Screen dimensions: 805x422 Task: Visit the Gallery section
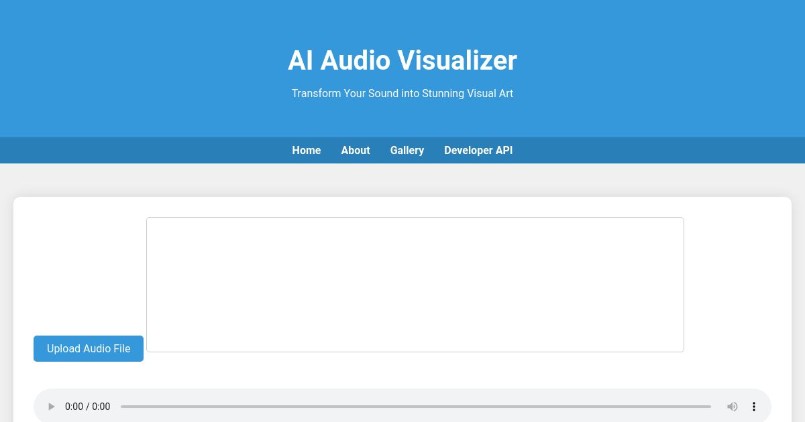click(407, 150)
